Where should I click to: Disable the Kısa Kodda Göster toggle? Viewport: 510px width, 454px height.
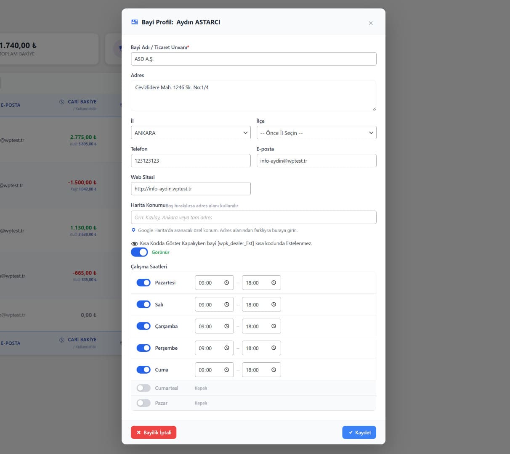tap(139, 252)
